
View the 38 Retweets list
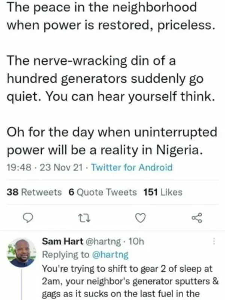pyautogui.click(x=34, y=192)
